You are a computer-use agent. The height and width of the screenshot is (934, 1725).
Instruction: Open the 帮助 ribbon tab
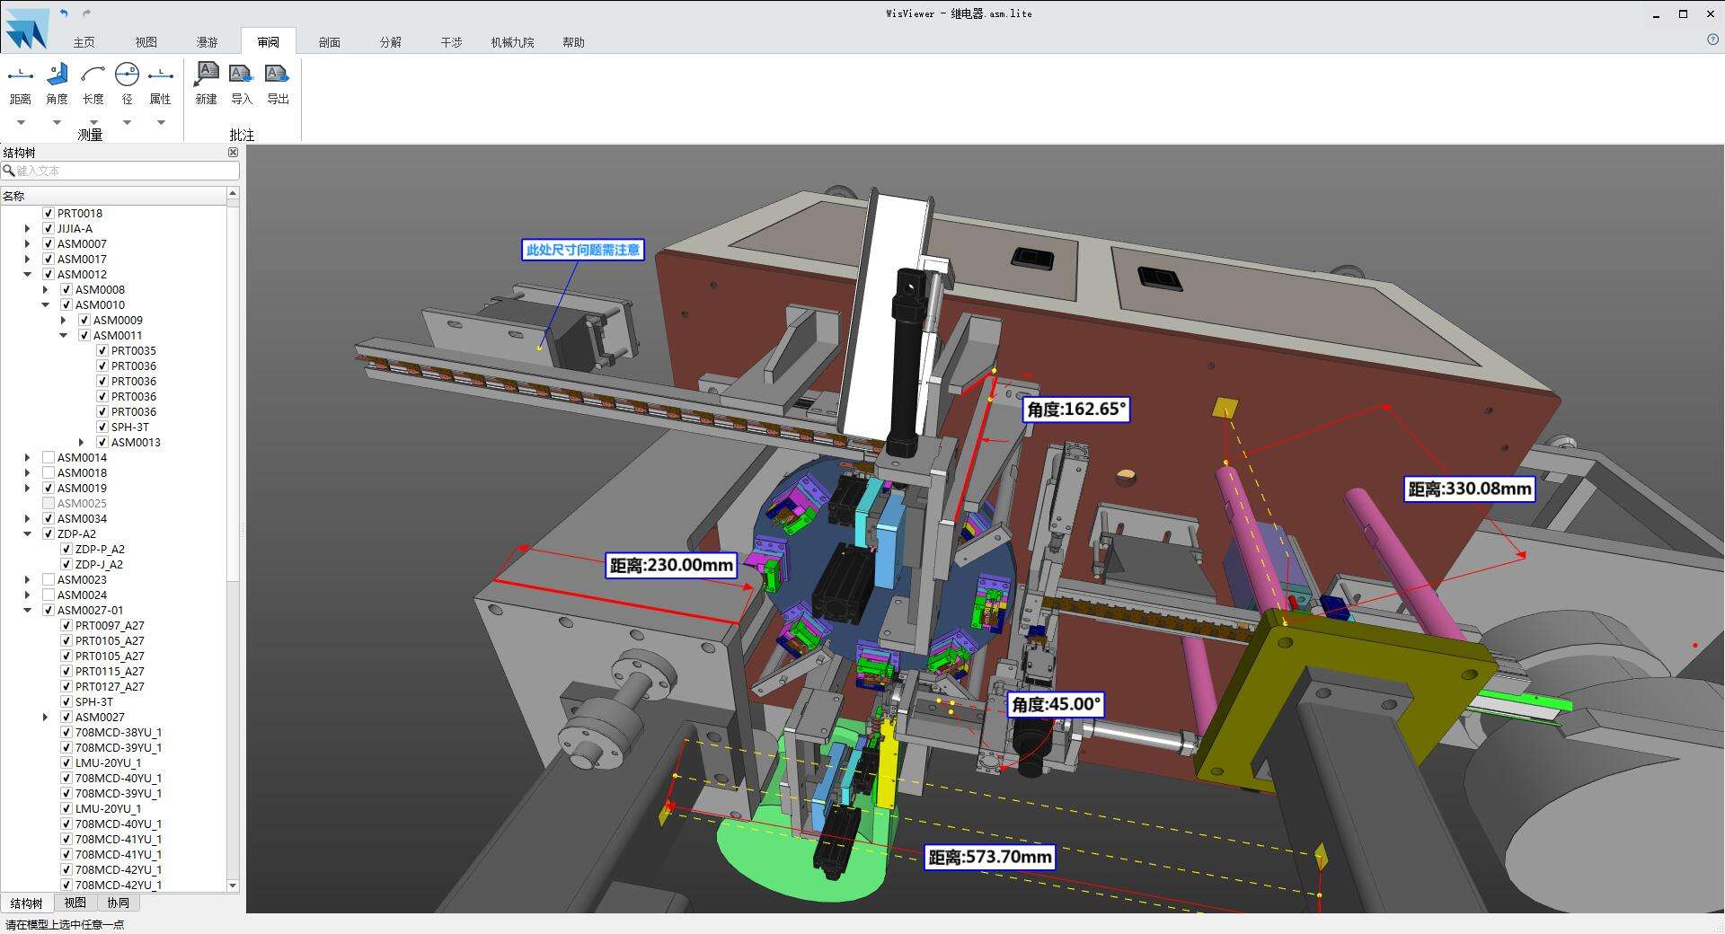tap(573, 42)
